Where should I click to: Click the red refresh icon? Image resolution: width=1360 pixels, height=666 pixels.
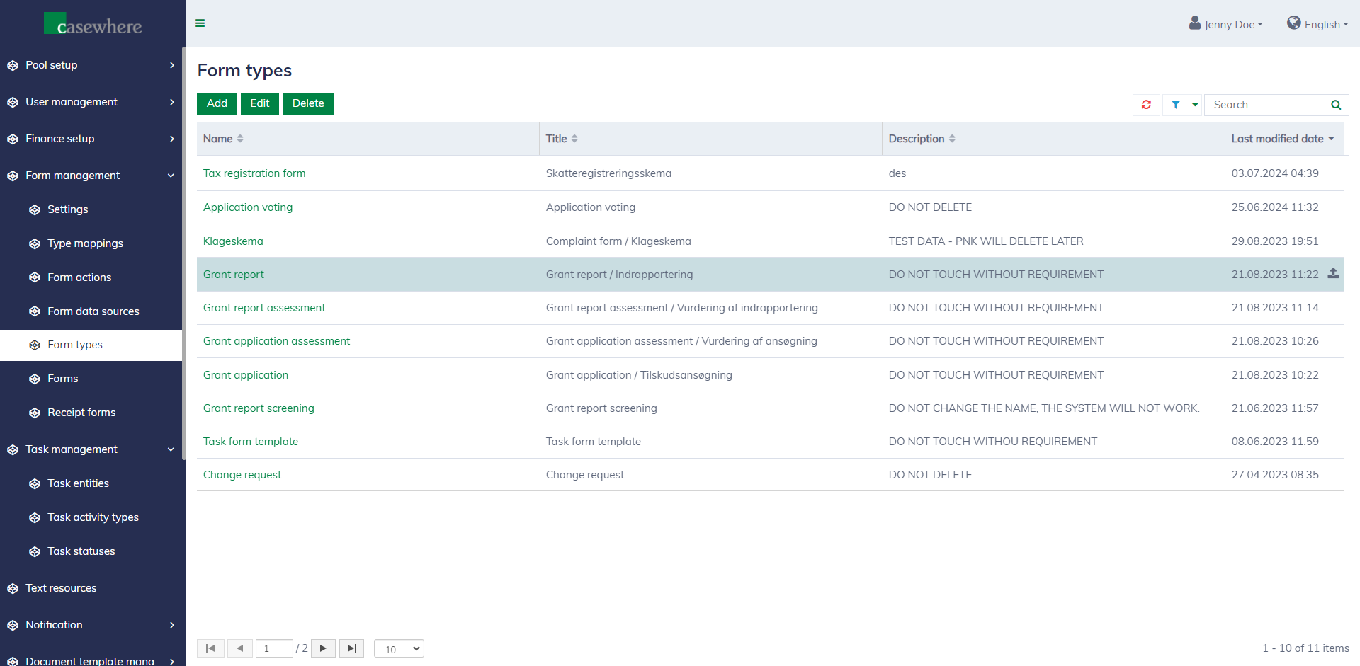tap(1146, 105)
